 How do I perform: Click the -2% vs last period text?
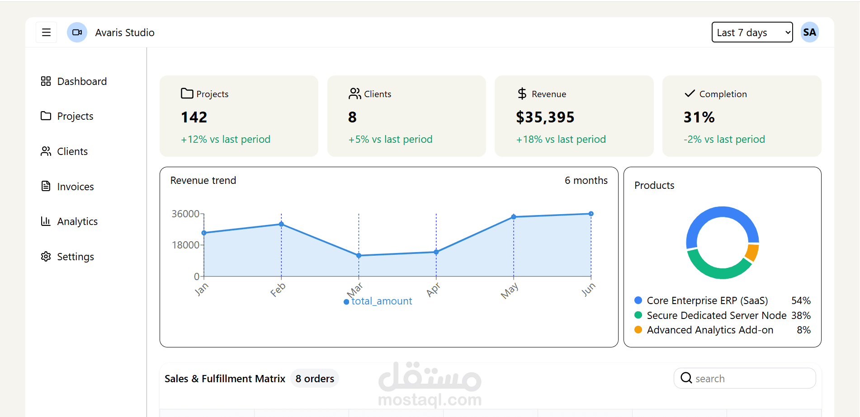click(724, 139)
